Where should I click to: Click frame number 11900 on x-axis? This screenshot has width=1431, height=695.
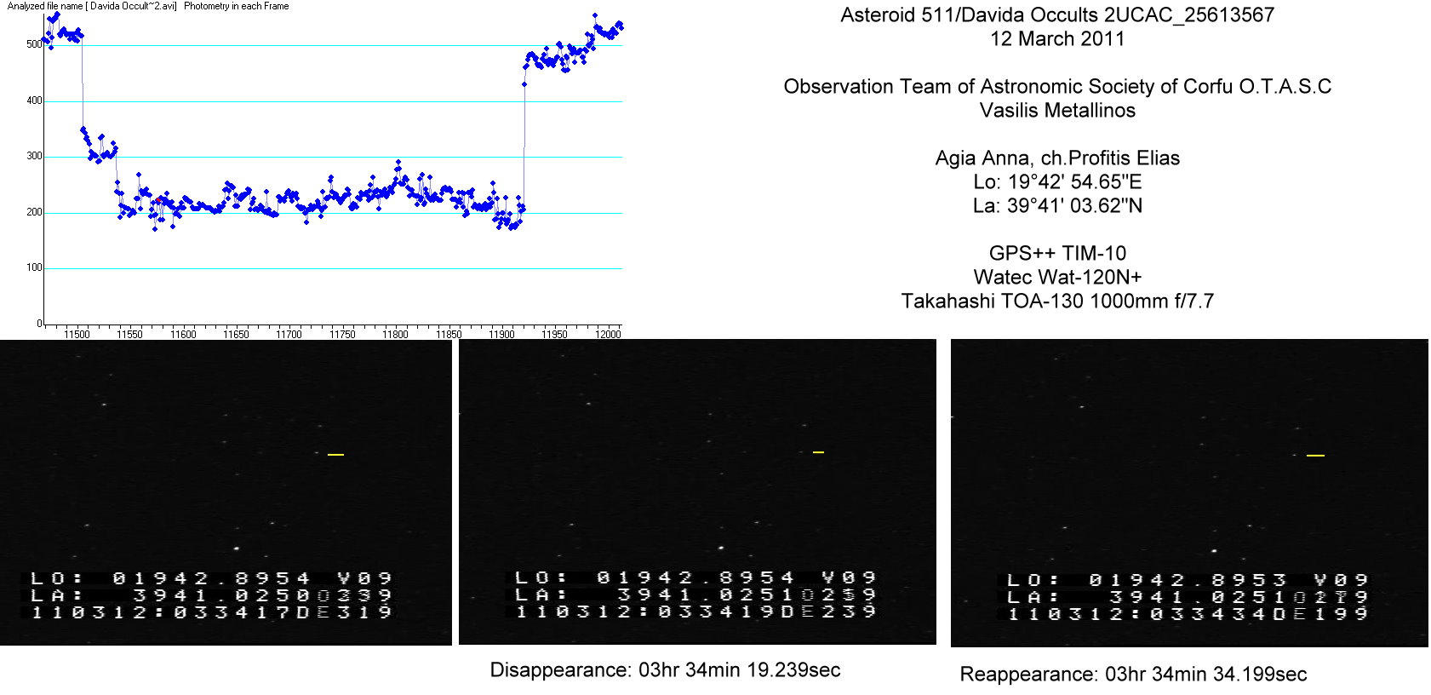click(501, 335)
